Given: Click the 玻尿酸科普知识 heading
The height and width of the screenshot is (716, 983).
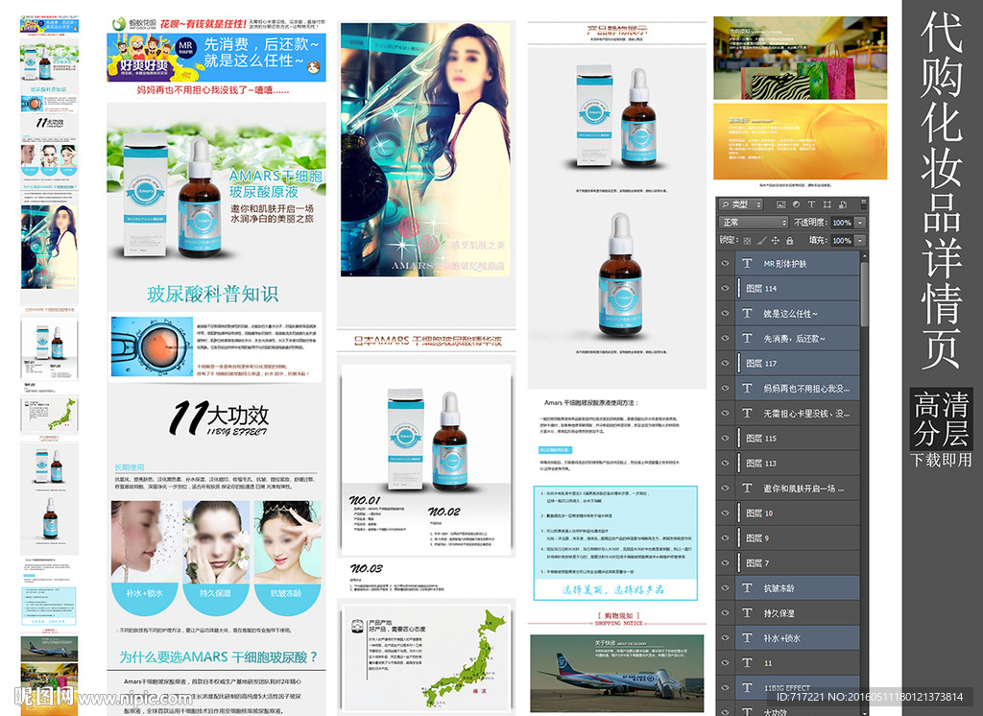Looking at the screenshot, I should [212, 294].
